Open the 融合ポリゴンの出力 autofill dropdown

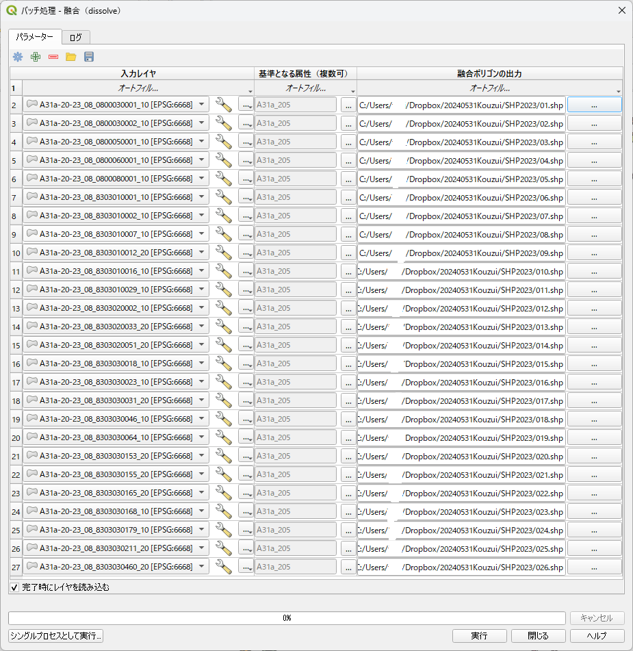(x=489, y=88)
